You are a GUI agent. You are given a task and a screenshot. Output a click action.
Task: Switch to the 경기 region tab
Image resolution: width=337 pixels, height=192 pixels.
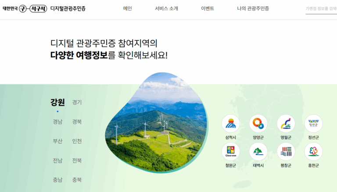pyautogui.click(x=77, y=103)
